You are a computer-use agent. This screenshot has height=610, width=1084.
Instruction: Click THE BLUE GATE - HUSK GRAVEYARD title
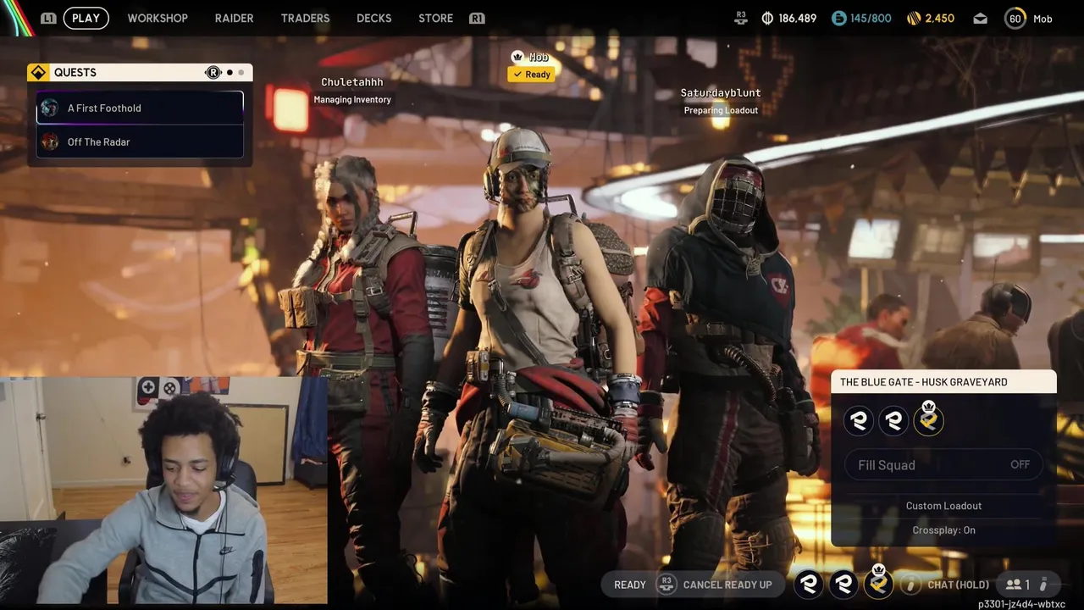(923, 382)
